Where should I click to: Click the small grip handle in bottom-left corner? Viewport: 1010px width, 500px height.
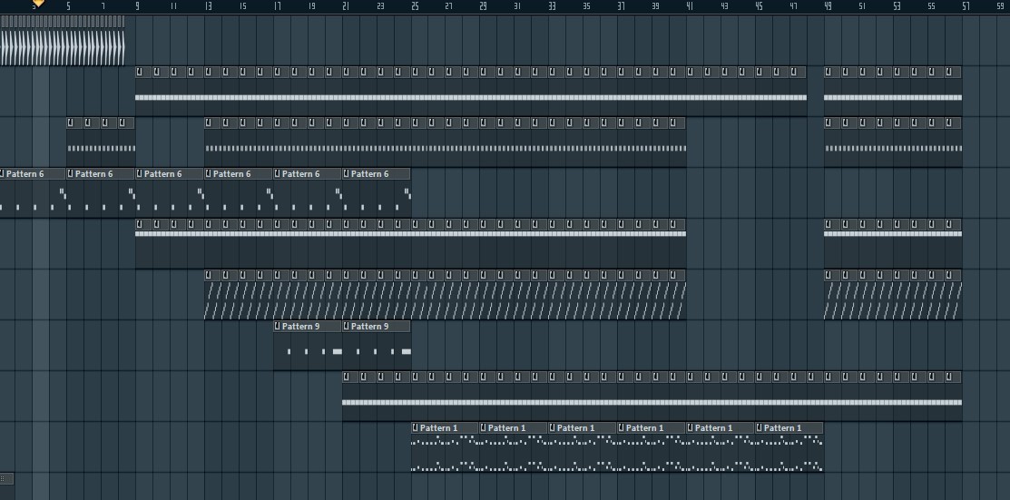click(x=6, y=477)
